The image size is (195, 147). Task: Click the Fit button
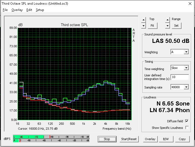(x=153, y=26)
